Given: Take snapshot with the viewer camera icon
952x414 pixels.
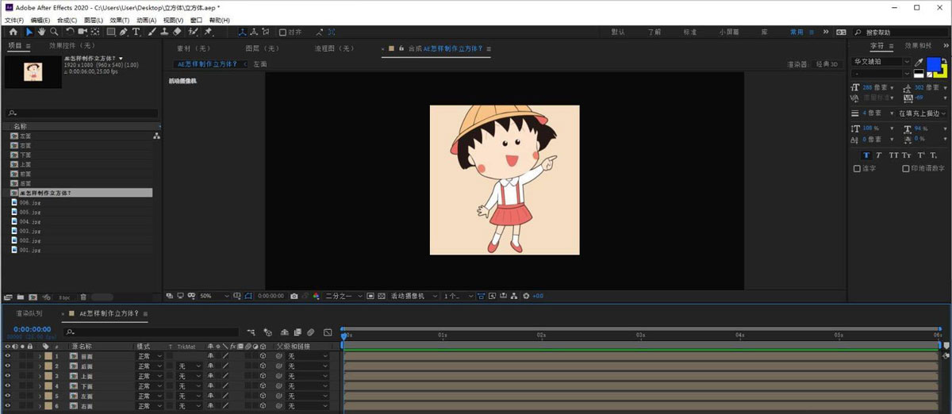Looking at the screenshot, I should click(x=294, y=296).
